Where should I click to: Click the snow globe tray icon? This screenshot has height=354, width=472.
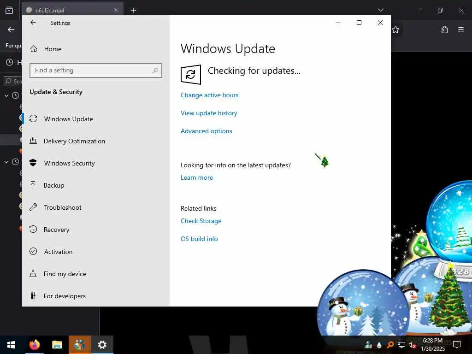(x=368, y=345)
